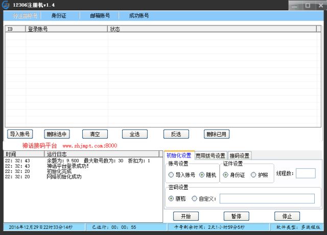Select the 神话平台登录成功! log entry
The image size is (327, 235).
(x=68, y=166)
